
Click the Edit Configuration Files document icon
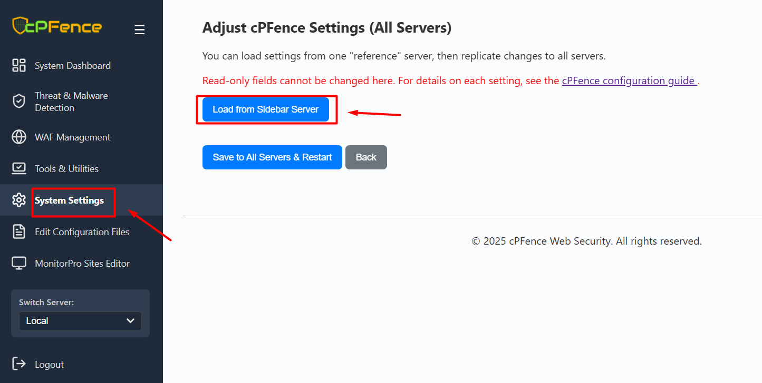click(x=19, y=232)
